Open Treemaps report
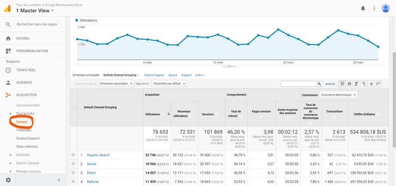Image resolution: width=396 pixels, height=186 pixels. 24,130
